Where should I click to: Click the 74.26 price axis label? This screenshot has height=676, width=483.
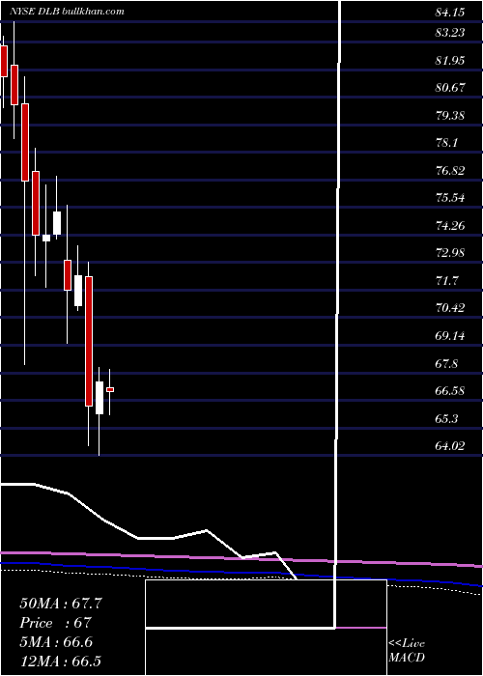point(450,225)
